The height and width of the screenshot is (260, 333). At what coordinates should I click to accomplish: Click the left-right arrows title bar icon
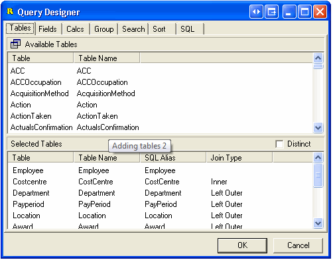click(256, 11)
